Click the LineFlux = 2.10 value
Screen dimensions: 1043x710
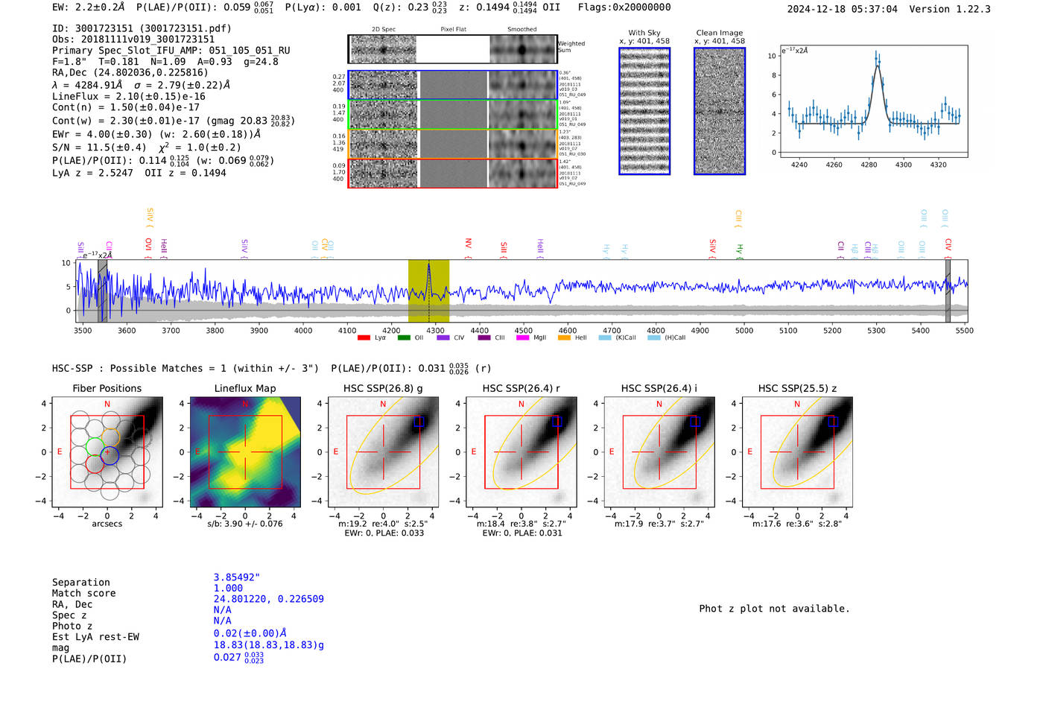pos(128,96)
